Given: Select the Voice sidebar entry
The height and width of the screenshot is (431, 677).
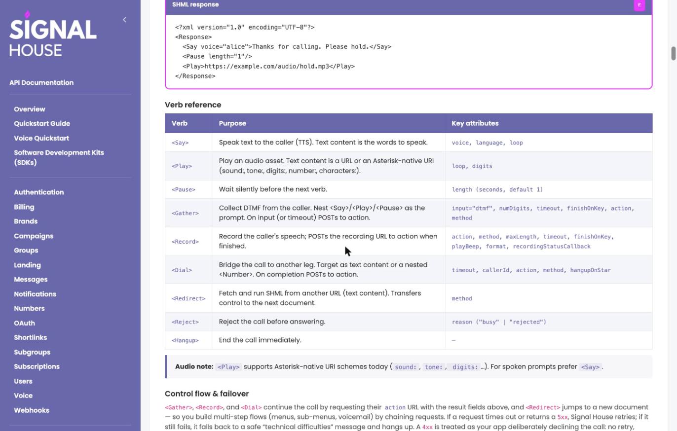Looking at the screenshot, I should 23,395.
